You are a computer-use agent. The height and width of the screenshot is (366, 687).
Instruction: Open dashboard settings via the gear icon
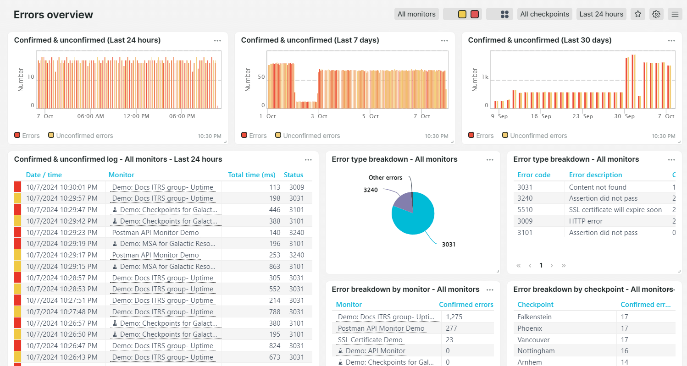[x=656, y=14]
